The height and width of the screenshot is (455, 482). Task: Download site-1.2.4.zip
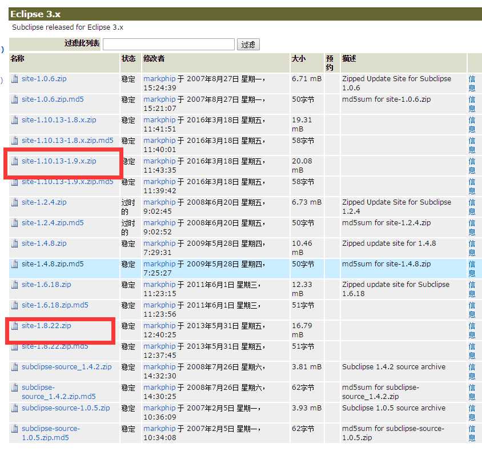(44, 202)
